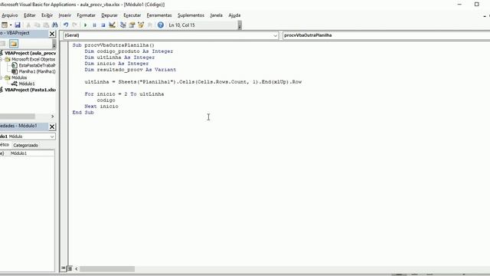Click the code window horizontal scrollbar thumb
The image size is (490, 276).
coord(107,269)
